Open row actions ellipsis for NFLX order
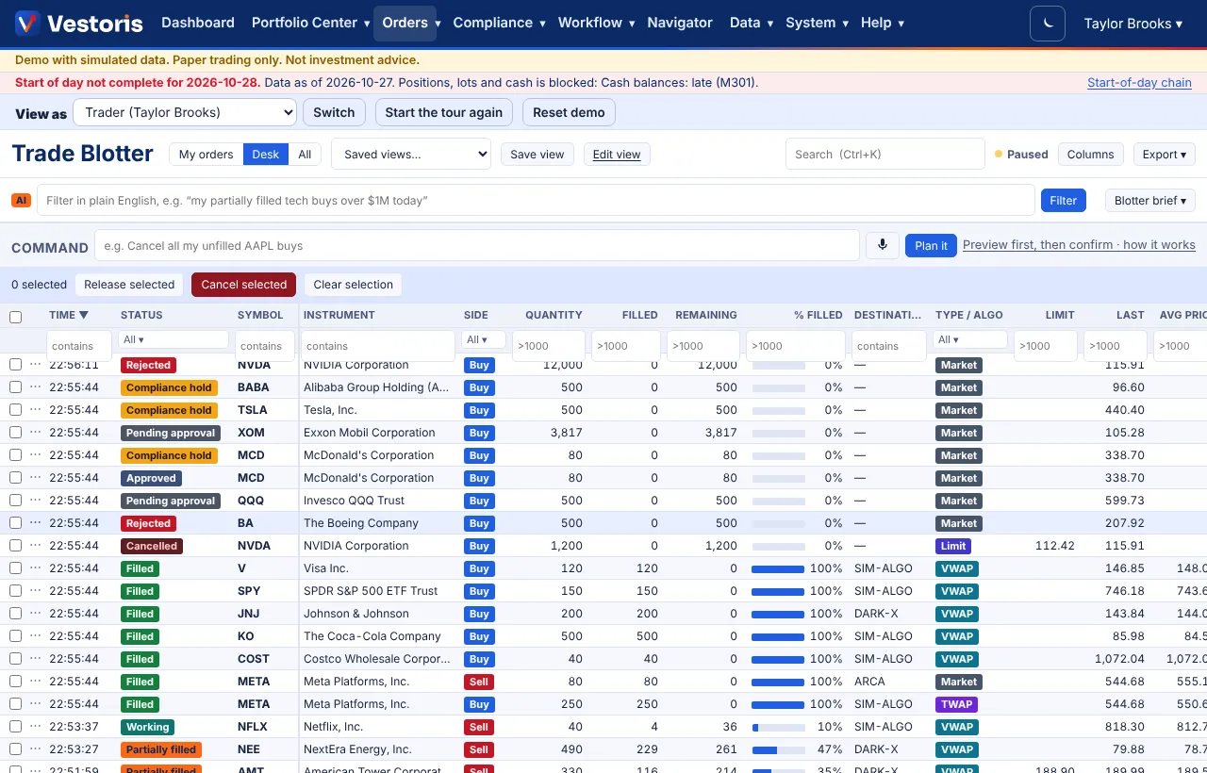The height and width of the screenshot is (773, 1207). 35,727
